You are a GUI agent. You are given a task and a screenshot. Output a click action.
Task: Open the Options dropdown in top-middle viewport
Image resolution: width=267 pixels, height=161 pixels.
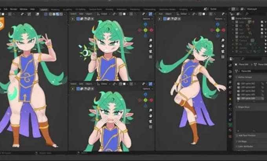click(x=148, y=19)
